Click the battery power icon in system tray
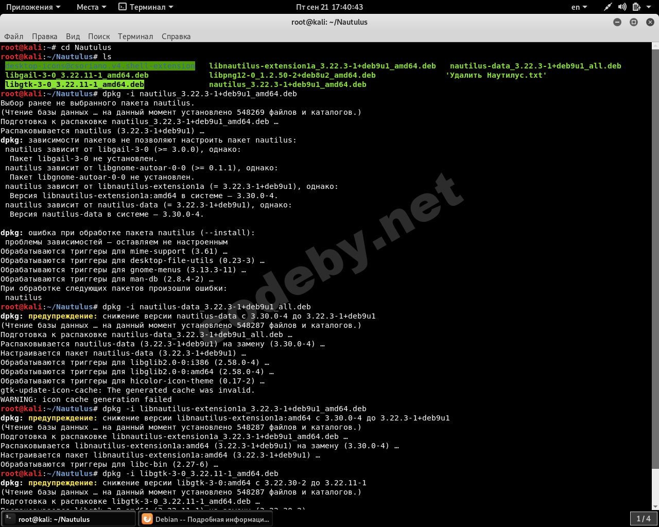659x527 pixels. point(636,7)
